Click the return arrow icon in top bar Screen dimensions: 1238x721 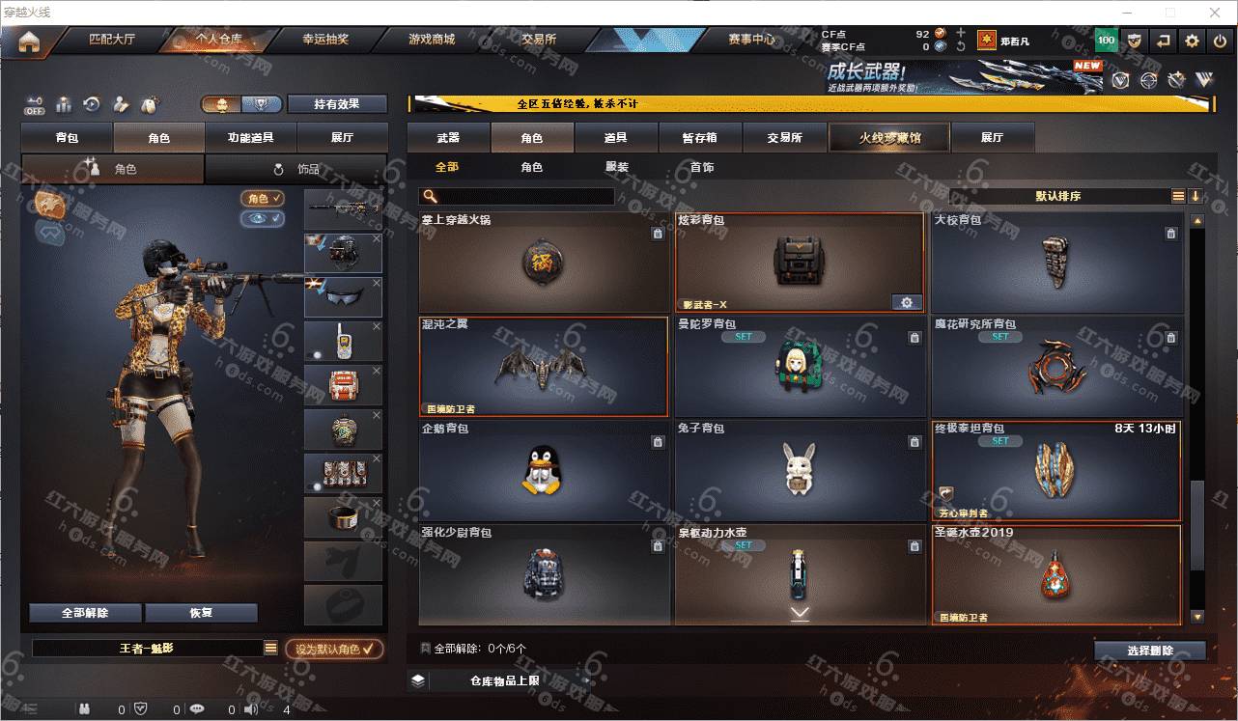tap(1164, 41)
